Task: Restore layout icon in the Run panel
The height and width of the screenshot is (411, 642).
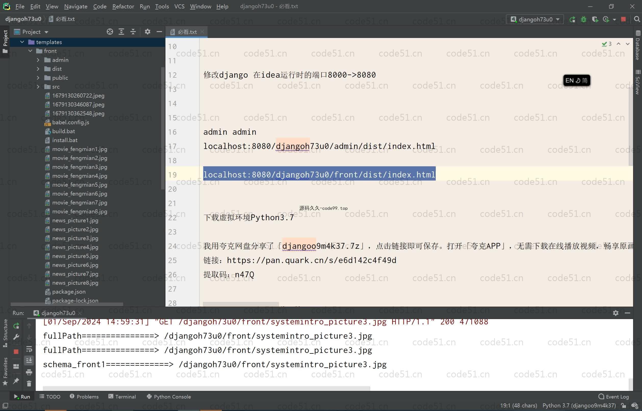Action: click(x=16, y=366)
